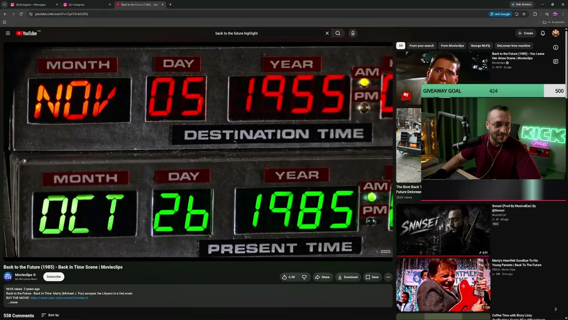Select the DeLorean time machine chip
This screenshot has height=320, width=568.
513,46
